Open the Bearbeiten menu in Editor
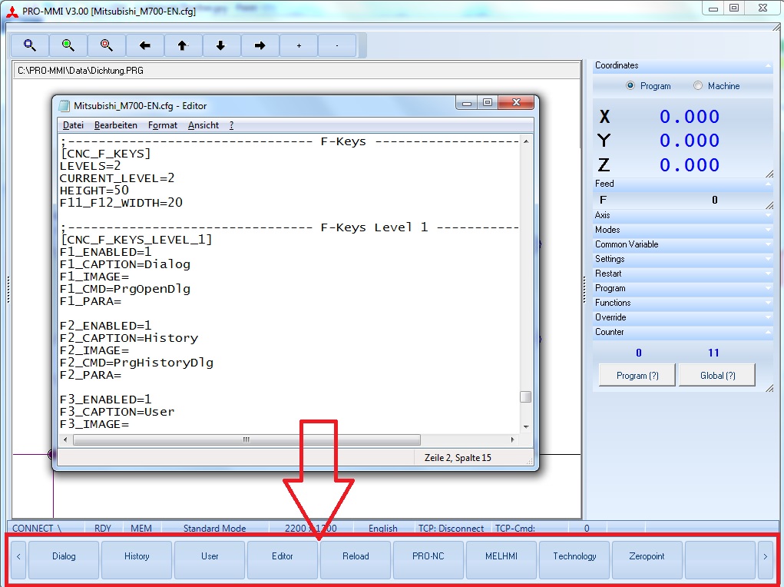This screenshot has height=587, width=784. pos(116,125)
